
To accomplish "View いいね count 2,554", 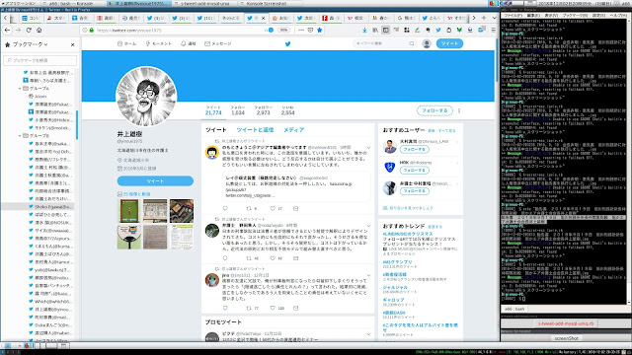I will click(287, 110).
